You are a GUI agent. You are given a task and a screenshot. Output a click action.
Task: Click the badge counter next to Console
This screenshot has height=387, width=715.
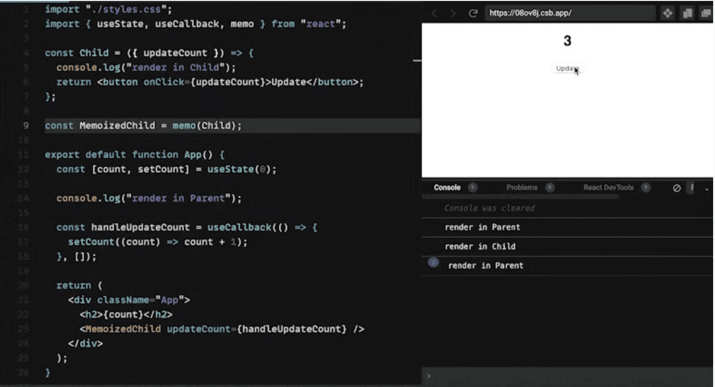click(473, 187)
